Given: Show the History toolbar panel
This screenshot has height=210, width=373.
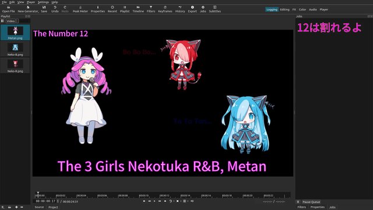Looking at the screenshot, I should point(180,9).
